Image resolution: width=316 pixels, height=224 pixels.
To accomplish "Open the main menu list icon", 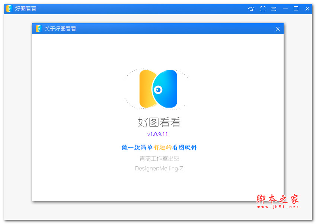I will pos(274,9).
